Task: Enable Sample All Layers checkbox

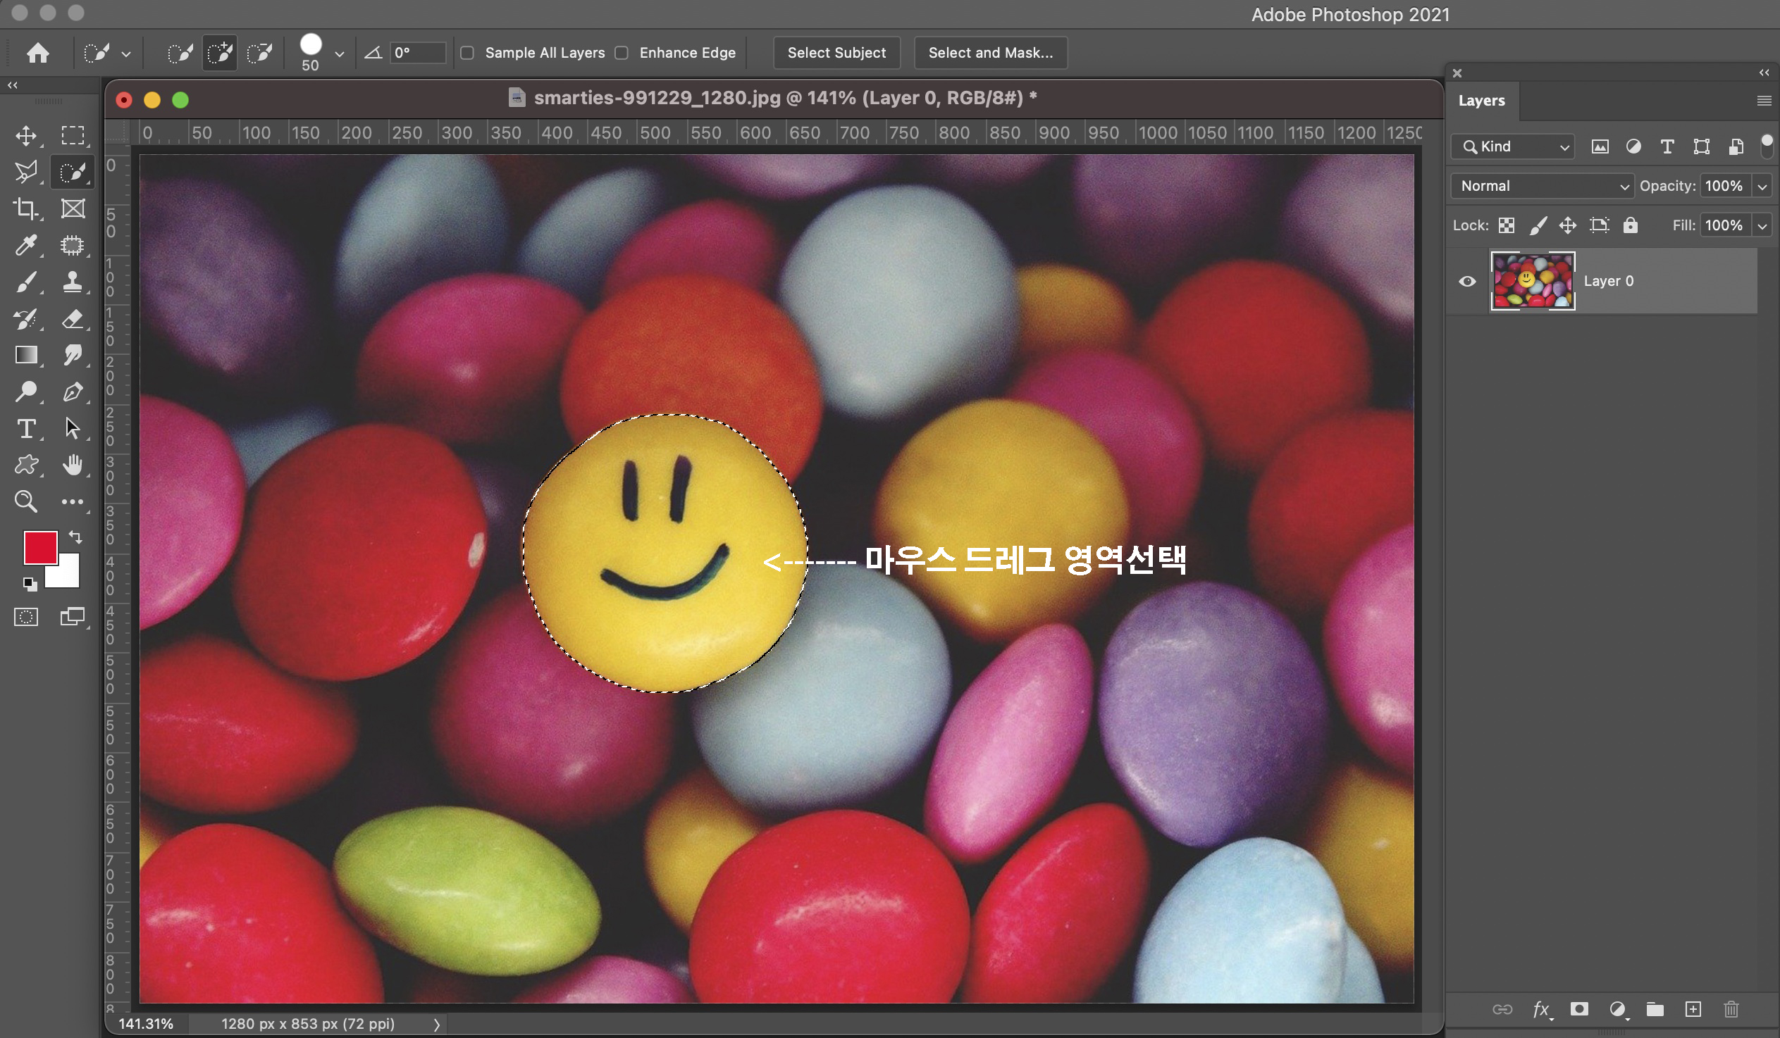Action: pos(467,53)
